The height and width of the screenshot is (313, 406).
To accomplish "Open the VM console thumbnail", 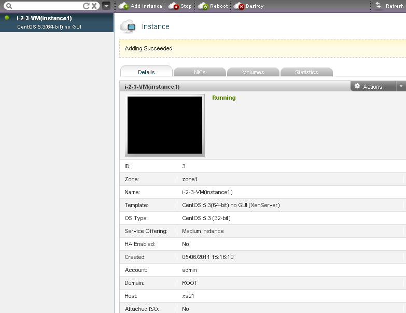I will (x=165, y=125).
